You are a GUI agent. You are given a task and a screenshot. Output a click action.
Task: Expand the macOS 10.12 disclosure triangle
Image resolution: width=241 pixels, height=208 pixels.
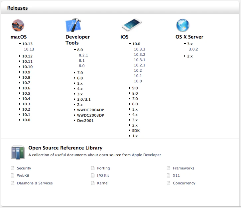[x=20, y=56]
